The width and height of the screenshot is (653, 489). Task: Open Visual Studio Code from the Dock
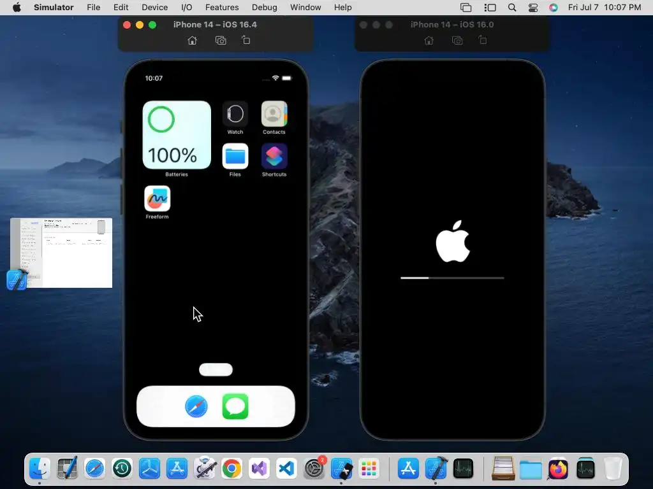tap(286, 469)
